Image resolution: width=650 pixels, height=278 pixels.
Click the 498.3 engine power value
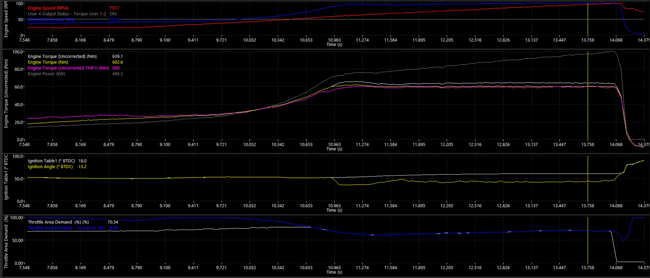click(x=117, y=74)
